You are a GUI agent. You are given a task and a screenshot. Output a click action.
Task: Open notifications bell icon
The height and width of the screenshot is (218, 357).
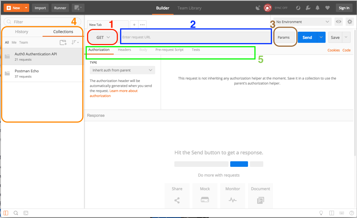pos(318,8)
